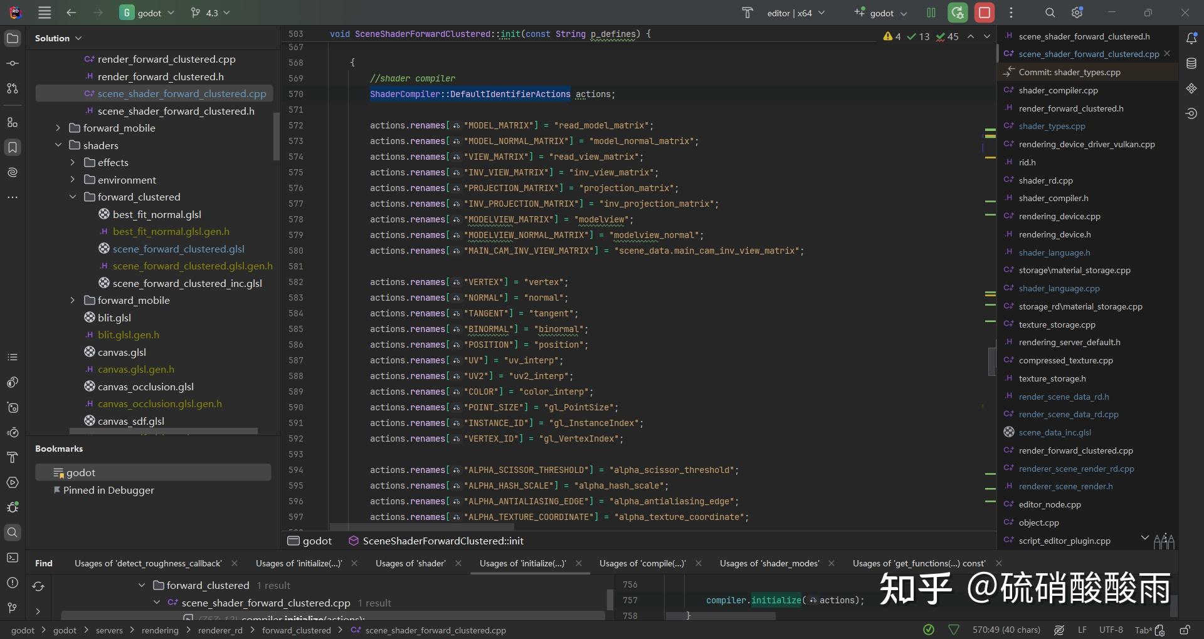The height and width of the screenshot is (639, 1204).
Task: Open the Commit tool window in the left sidebar
Action: 12,63
